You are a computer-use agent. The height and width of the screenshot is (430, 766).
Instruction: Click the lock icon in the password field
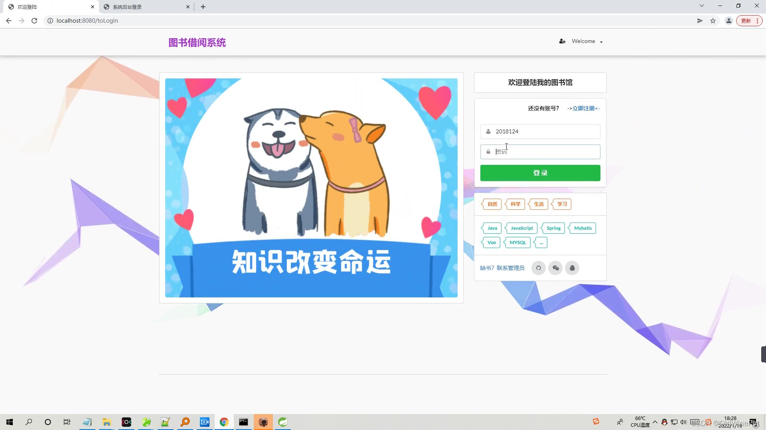488,152
